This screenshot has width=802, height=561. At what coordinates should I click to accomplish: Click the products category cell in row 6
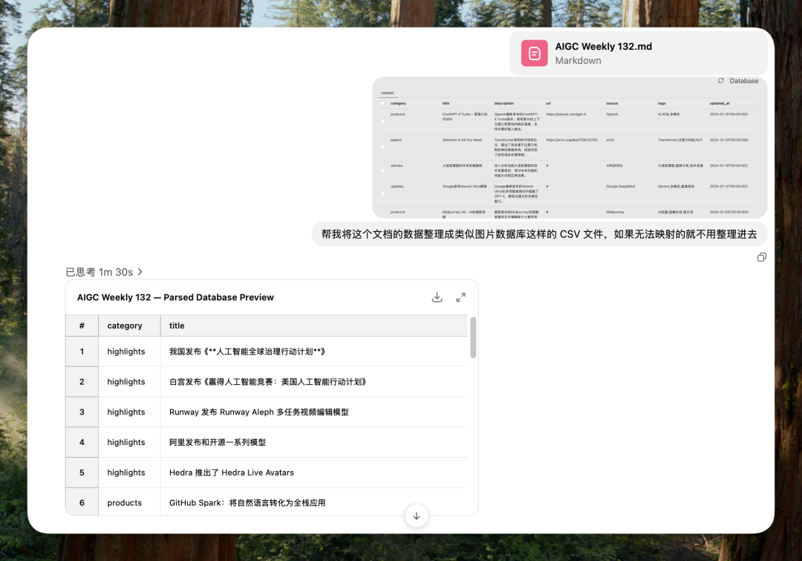pyautogui.click(x=129, y=502)
